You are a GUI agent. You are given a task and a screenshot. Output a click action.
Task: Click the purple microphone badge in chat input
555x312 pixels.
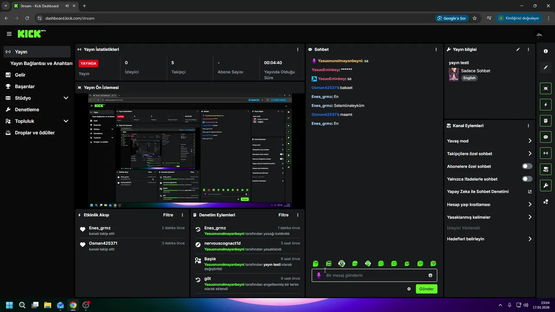(319, 275)
